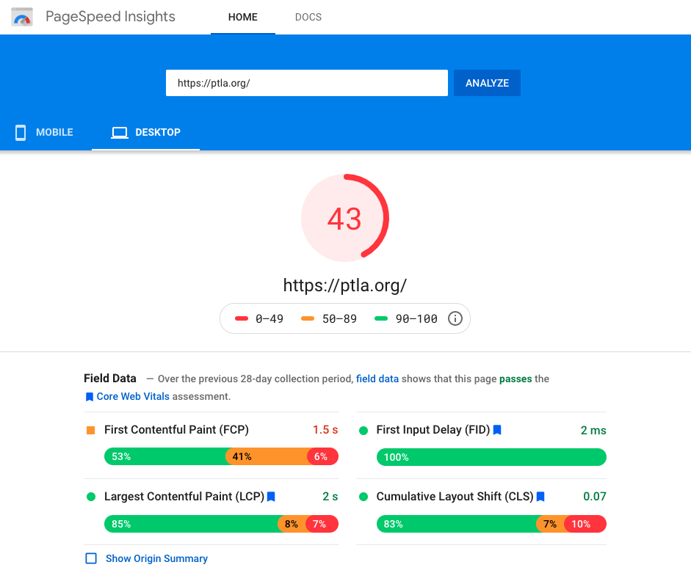Click the green 90–100 legend marker

tap(381, 318)
